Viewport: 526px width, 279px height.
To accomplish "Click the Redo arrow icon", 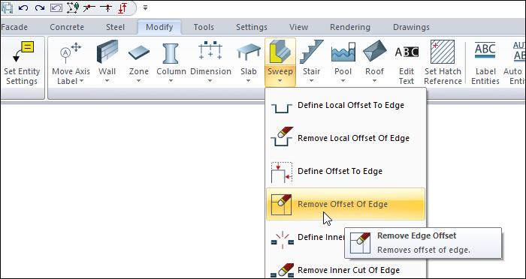I will [40, 7].
